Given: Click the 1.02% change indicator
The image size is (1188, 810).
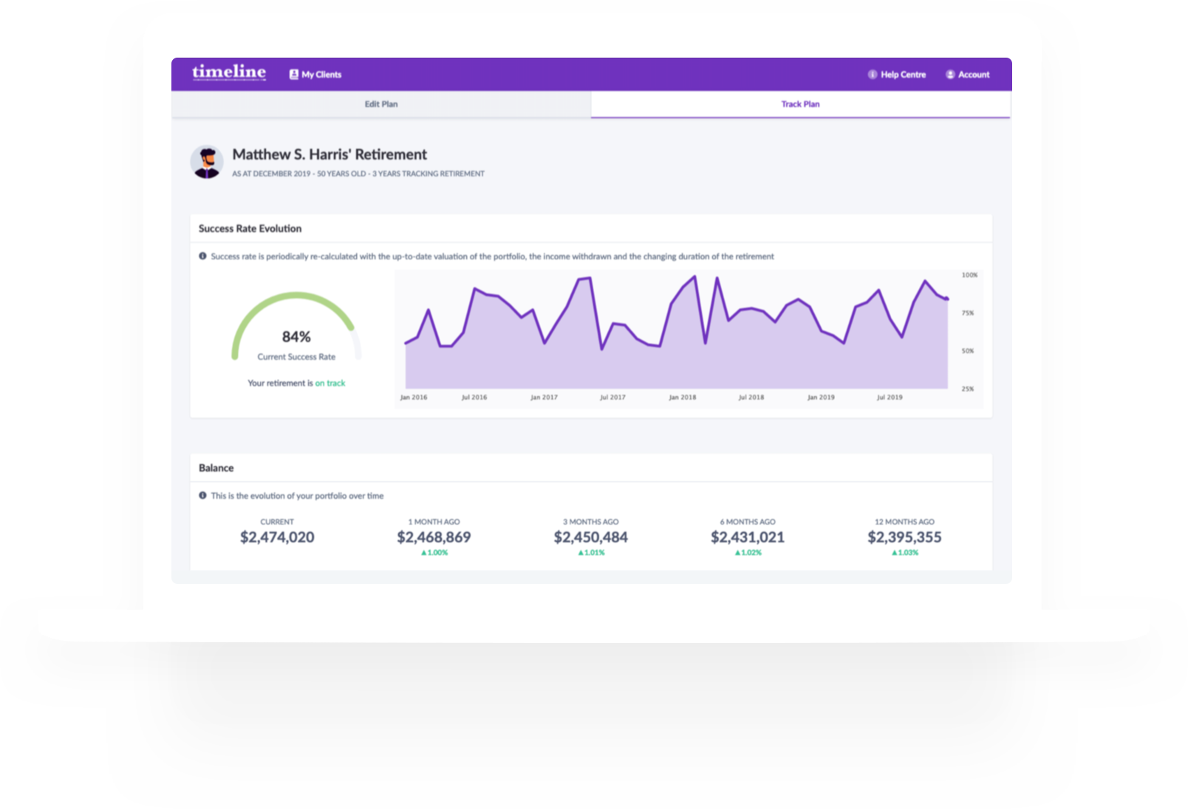Looking at the screenshot, I should point(748,553).
